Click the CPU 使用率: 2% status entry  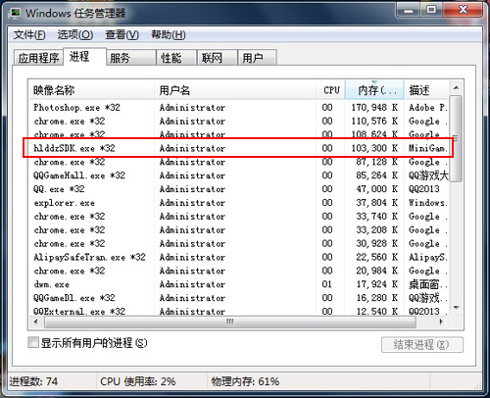click(x=138, y=381)
